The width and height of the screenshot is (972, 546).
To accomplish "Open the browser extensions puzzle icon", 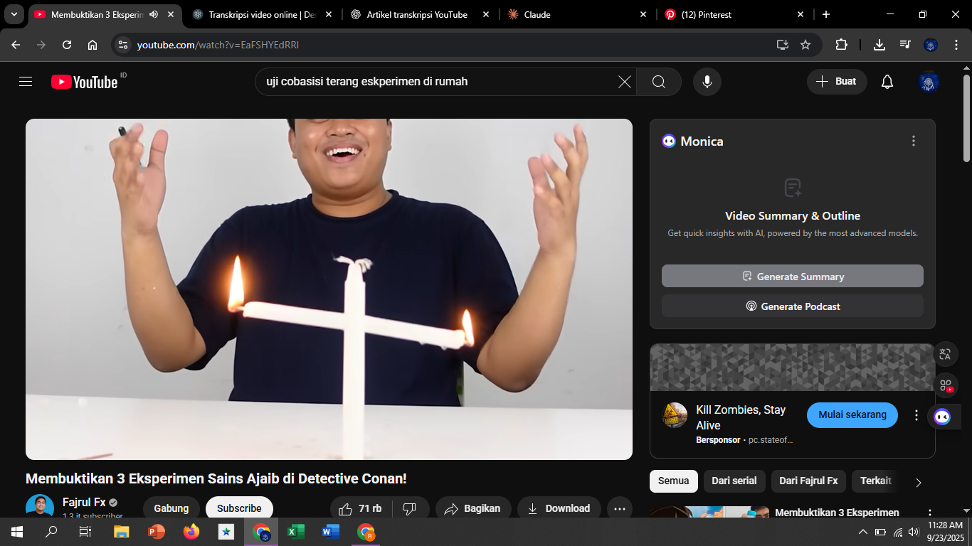I will click(x=842, y=44).
